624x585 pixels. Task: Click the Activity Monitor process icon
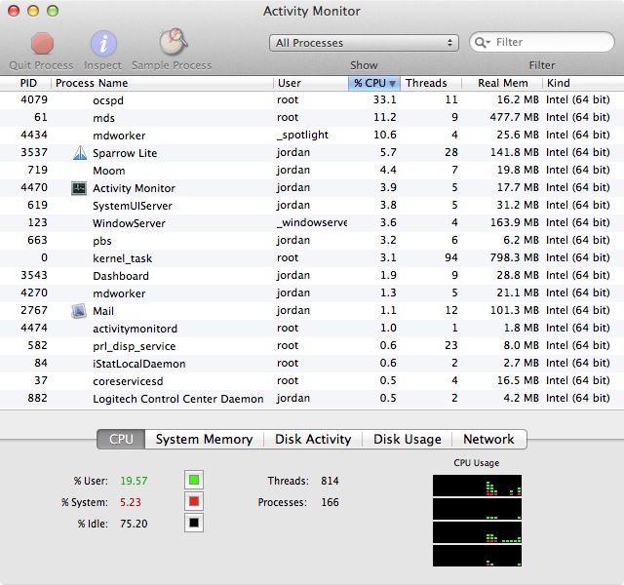coord(79,188)
